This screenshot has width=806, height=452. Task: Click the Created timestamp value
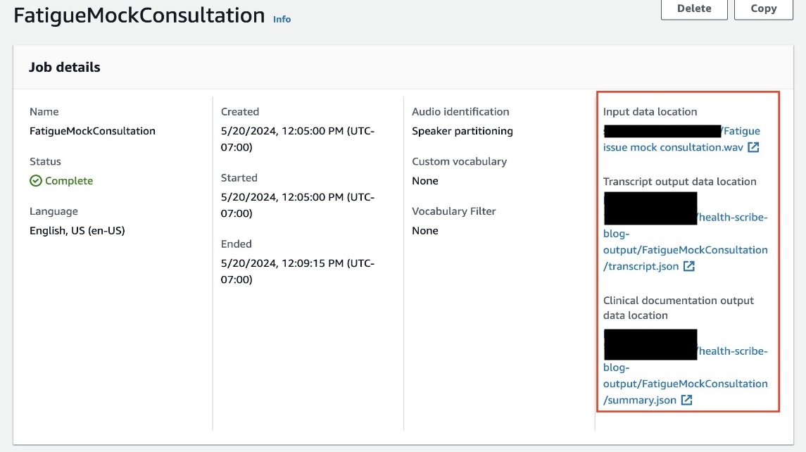(298, 139)
